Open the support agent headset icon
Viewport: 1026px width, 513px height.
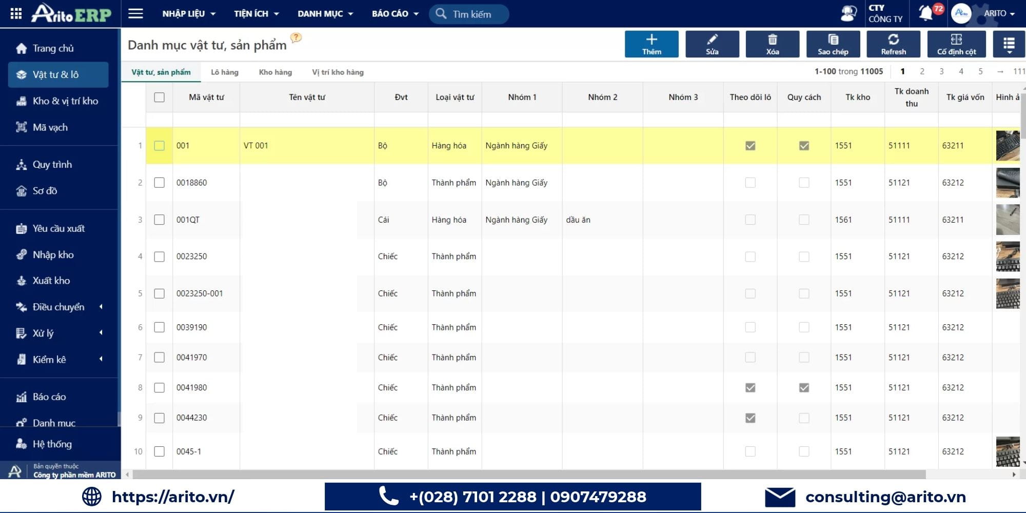pyautogui.click(x=849, y=13)
